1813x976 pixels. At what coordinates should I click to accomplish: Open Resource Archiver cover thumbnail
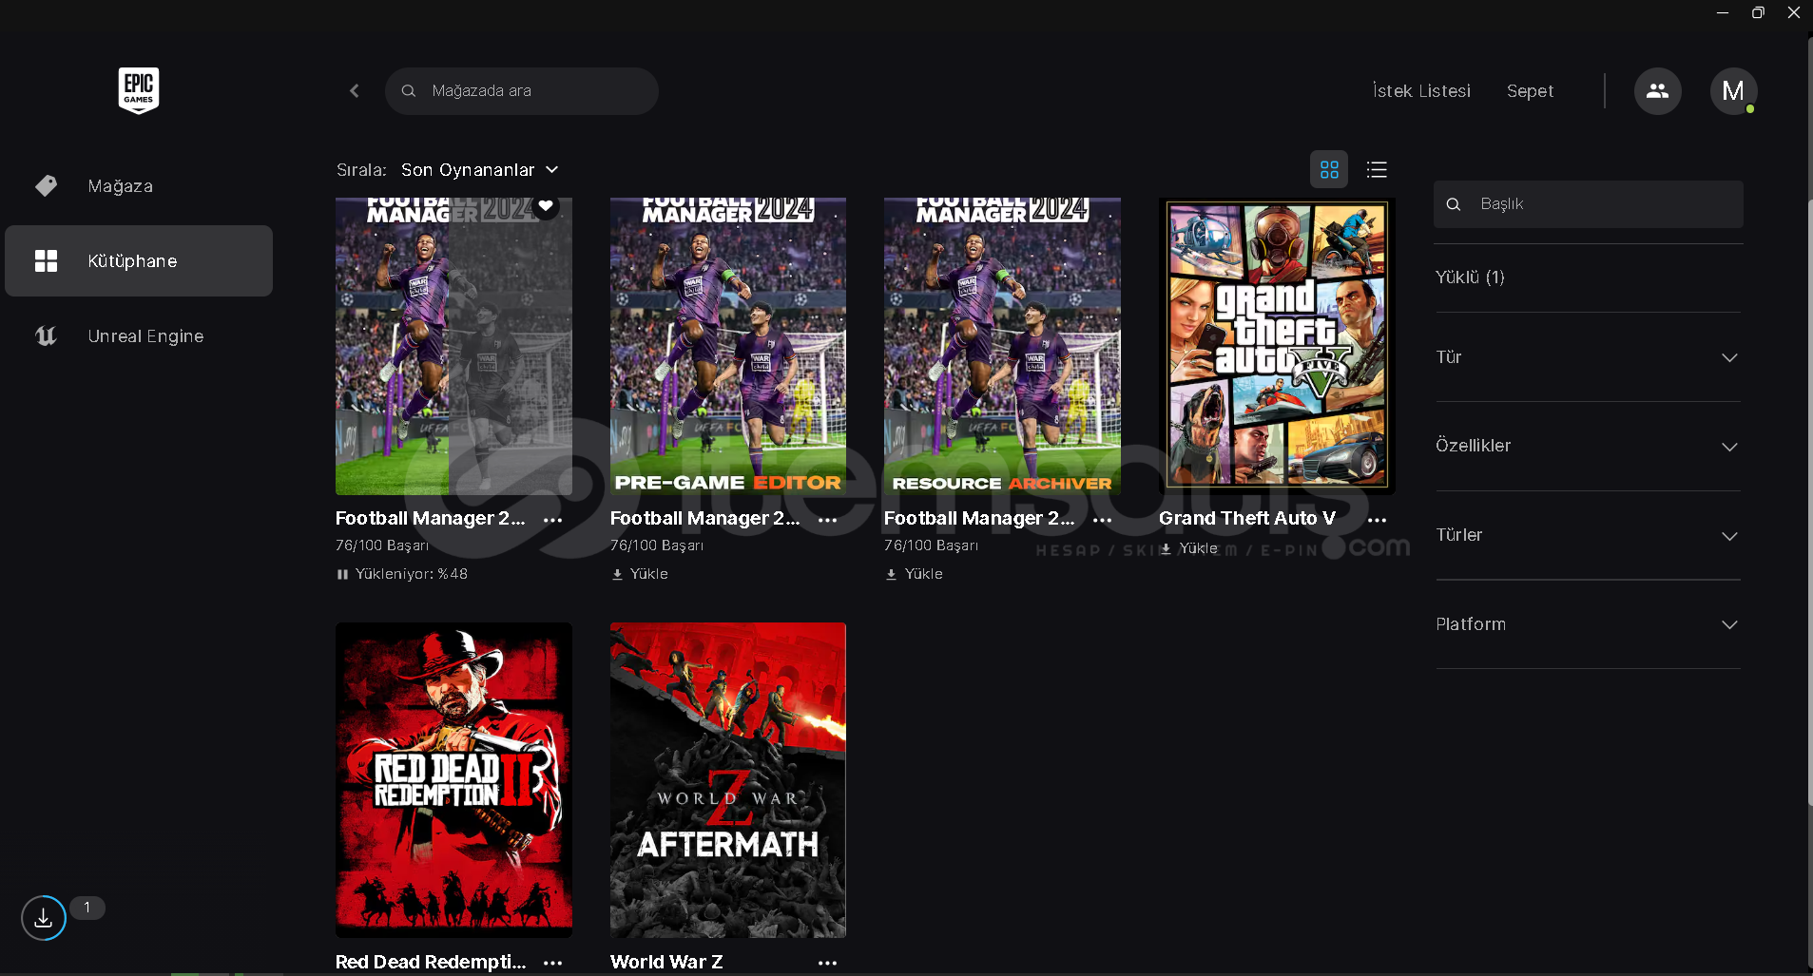[x=1002, y=346]
